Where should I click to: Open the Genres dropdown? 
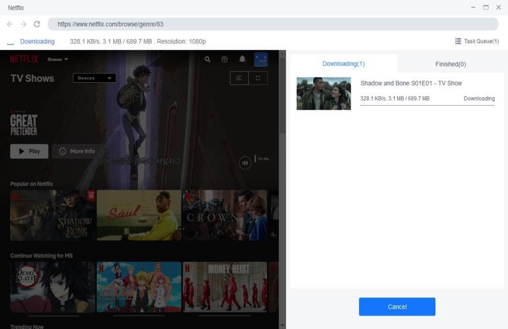94,78
